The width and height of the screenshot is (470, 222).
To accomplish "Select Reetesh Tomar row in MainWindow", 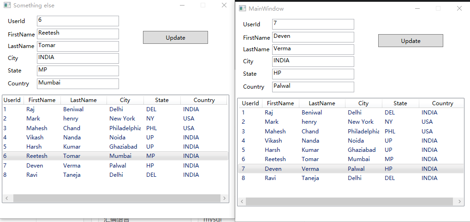I will pos(351,159).
